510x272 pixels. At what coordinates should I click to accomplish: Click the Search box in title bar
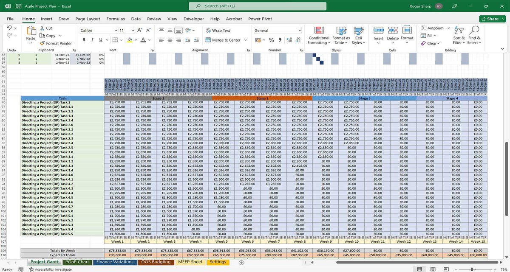pyautogui.click(x=258, y=6)
